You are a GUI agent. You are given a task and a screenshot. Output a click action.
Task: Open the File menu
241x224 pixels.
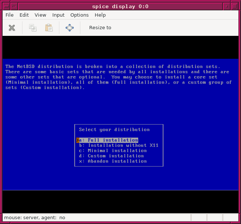[10, 15]
